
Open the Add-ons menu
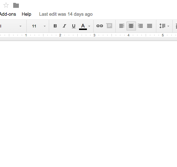pyautogui.click(x=8, y=14)
